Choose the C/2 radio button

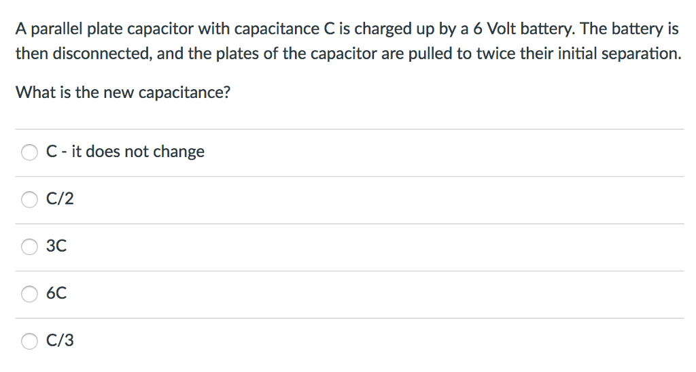29,199
